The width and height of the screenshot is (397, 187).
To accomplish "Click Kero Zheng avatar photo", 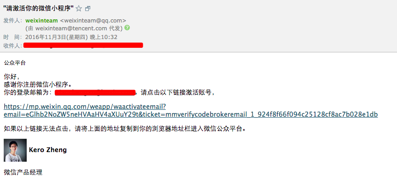I will pyautogui.click(x=15, y=150).
